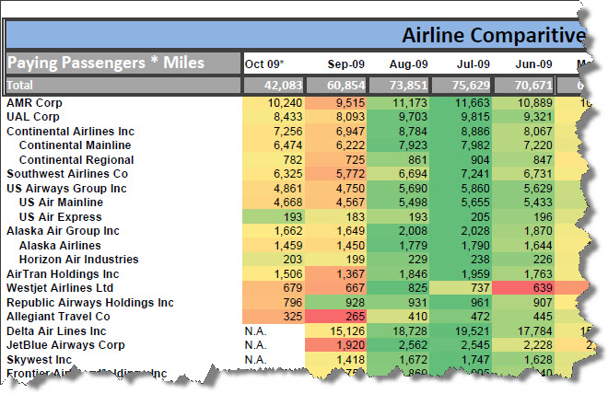The width and height of the screenshot is (608, 394).
Task: Click Alaska Air Group Aug-09 value 2,008
Action: pyautogui.click(x=399, y=231)
